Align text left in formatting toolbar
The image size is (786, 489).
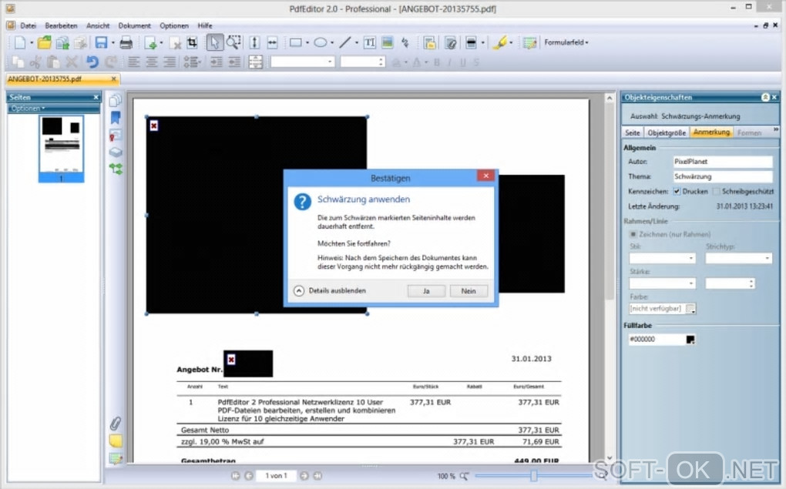point(133,62)
